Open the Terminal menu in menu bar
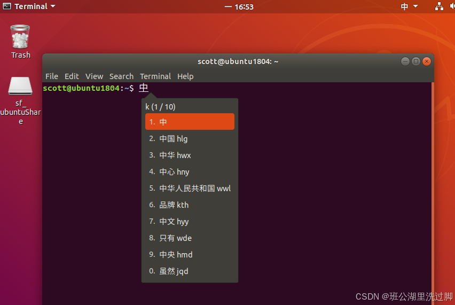 coord(155,76)
